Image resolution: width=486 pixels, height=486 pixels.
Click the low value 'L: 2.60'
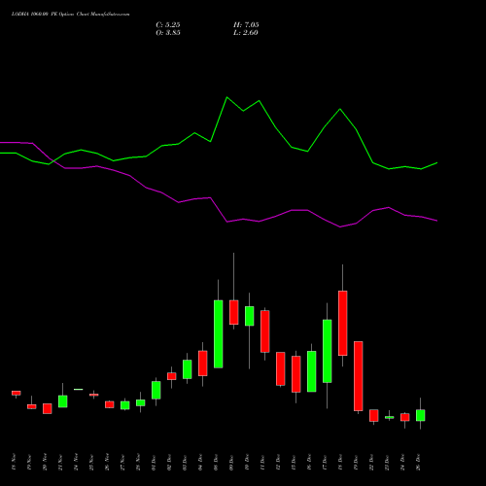[x=246, y=33]
